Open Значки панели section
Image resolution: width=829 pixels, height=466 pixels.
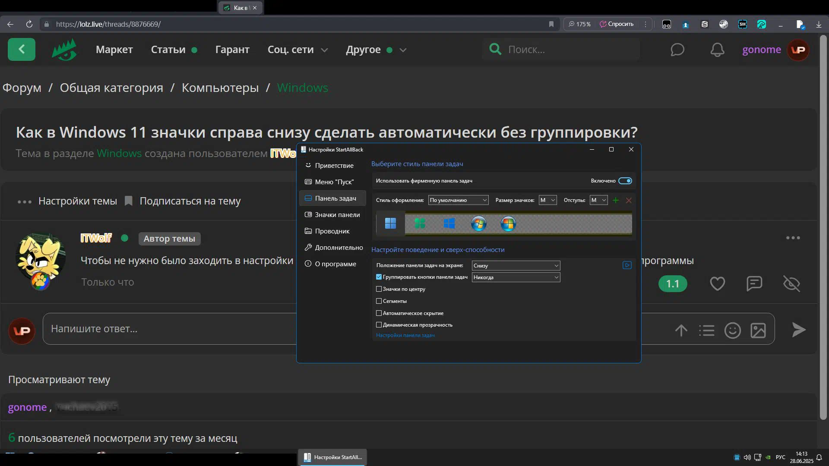tap(332, 214)
